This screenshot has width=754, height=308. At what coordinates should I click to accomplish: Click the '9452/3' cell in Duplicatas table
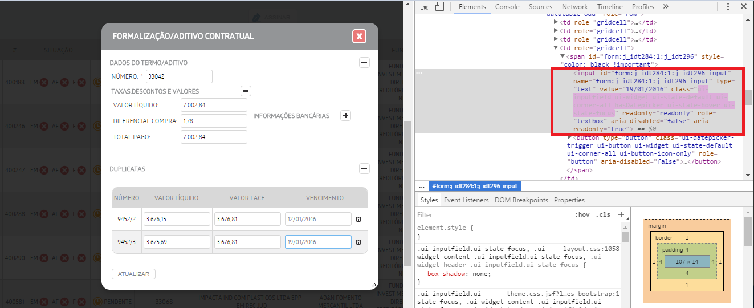pos(127,242)
